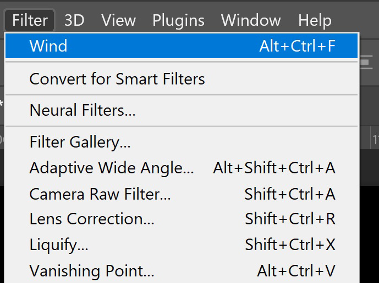Open the Window menu

pyautogui.click(x=251, y=20)
